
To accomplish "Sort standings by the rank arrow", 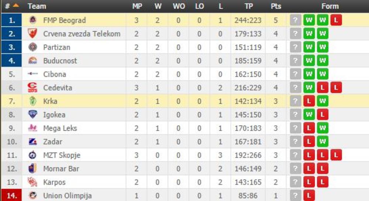I will tap(15, 6).
